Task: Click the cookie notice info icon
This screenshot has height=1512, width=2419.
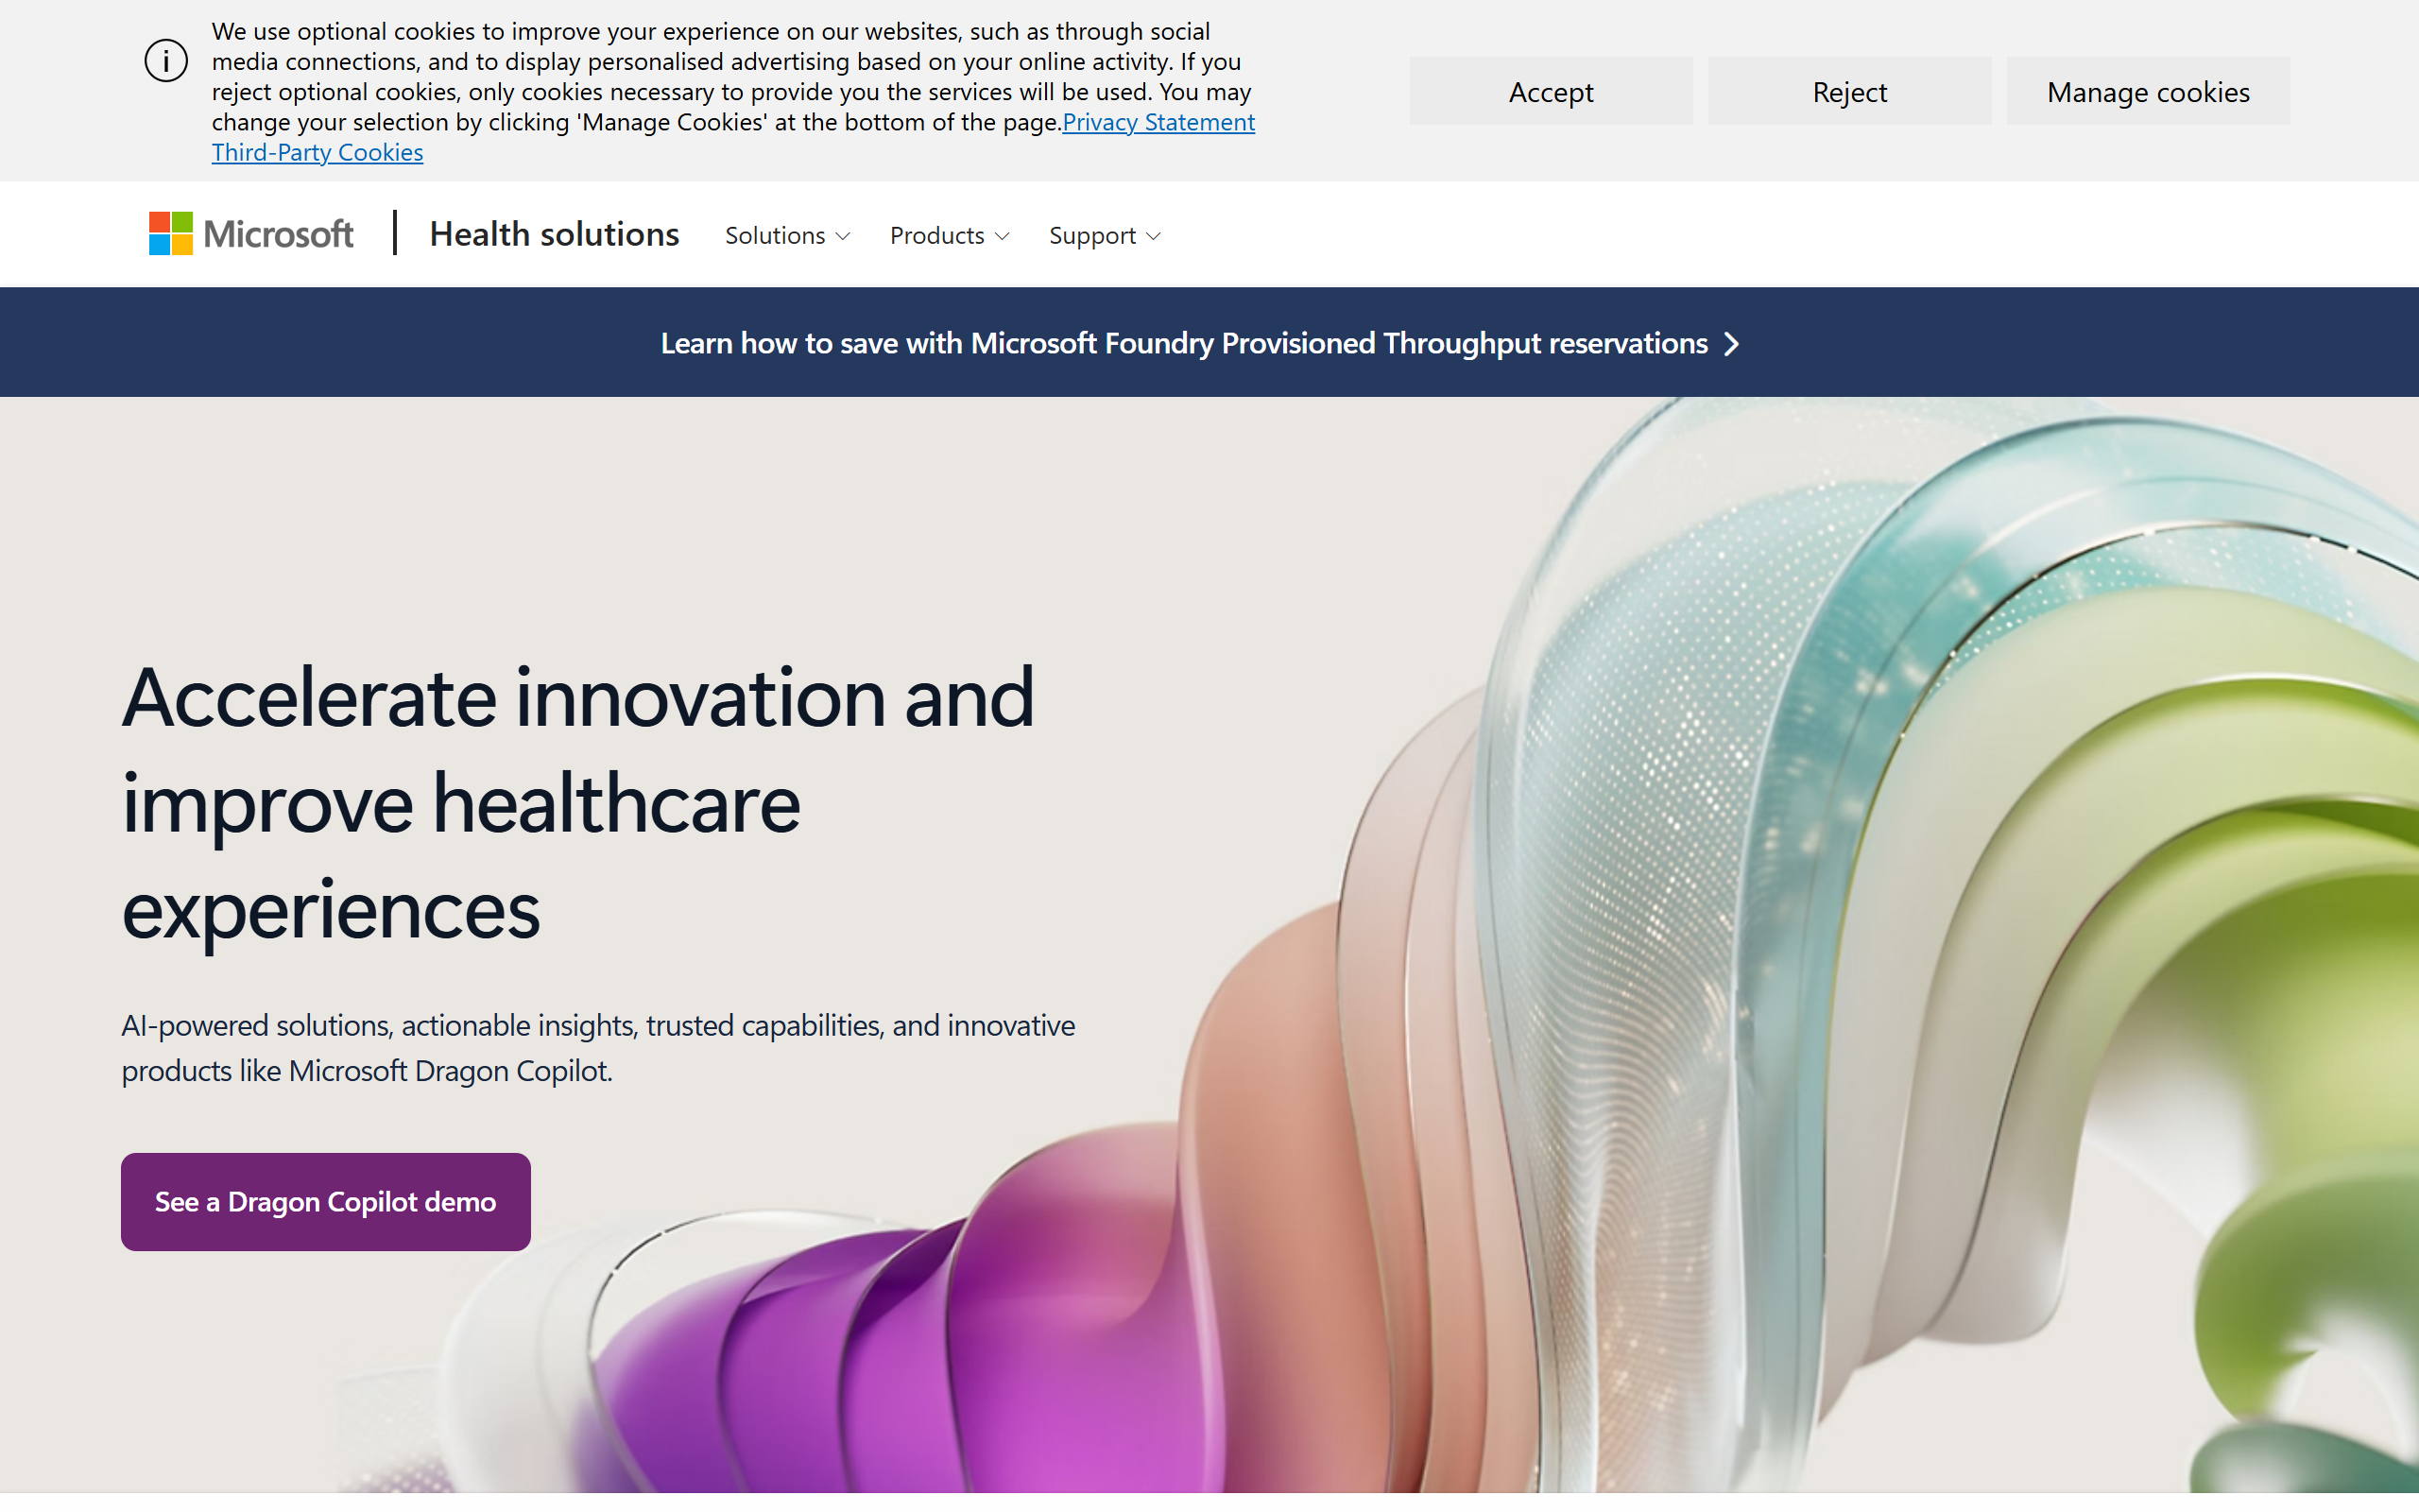Action: click(166, 61)
